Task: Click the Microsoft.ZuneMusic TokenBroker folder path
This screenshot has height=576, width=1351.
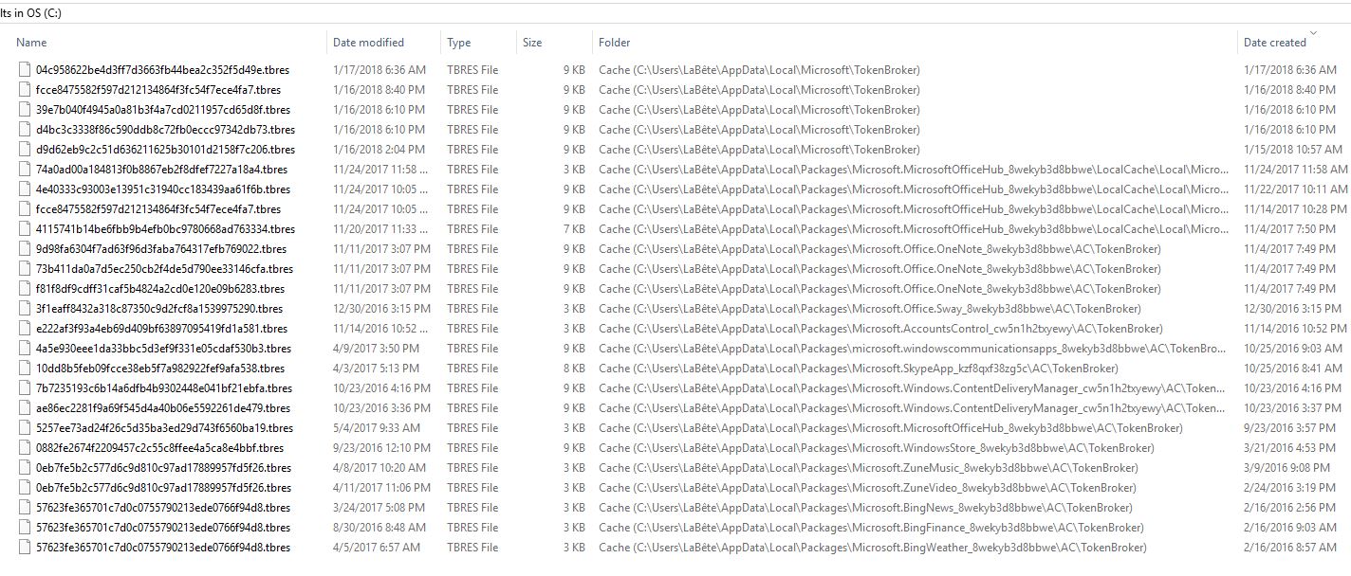Action: pos(868,468)
